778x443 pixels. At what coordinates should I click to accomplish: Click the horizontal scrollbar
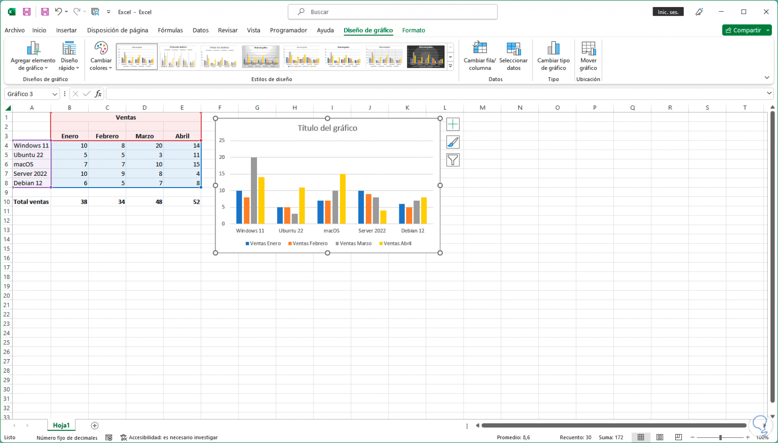point(614,426)
